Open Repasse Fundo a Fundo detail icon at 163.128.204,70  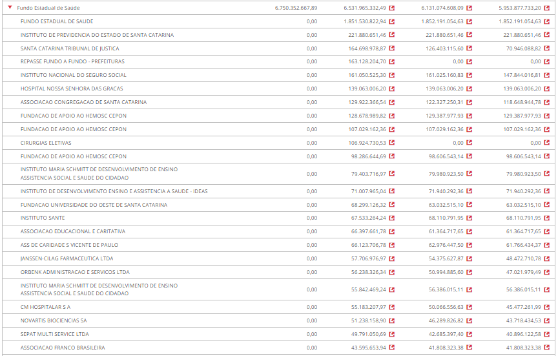(392, 62)
